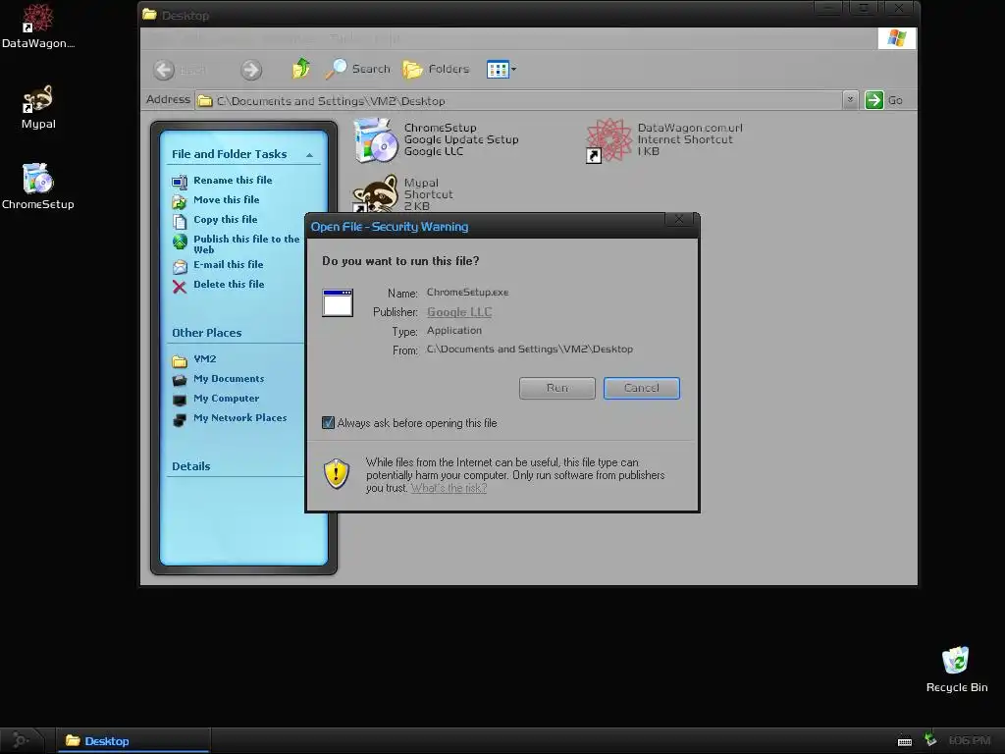1005x754 pixels.
Task: Click the Back arrow in Explorer toolbar
Action: click(x=164, y=70)
